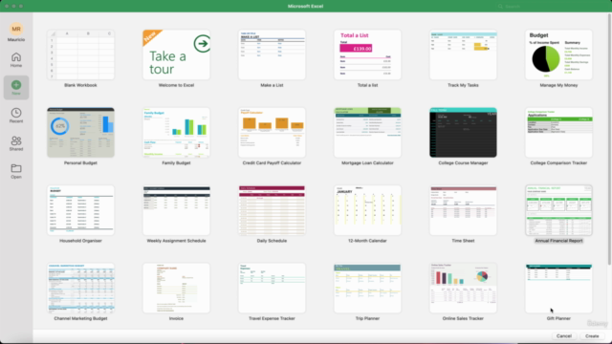Pick the Gift Planner template

coord(558,288)
